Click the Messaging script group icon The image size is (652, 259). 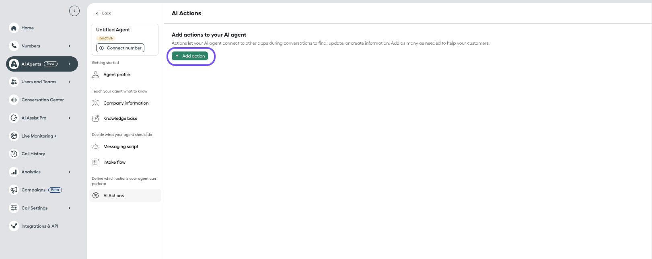tap(96, 146)
